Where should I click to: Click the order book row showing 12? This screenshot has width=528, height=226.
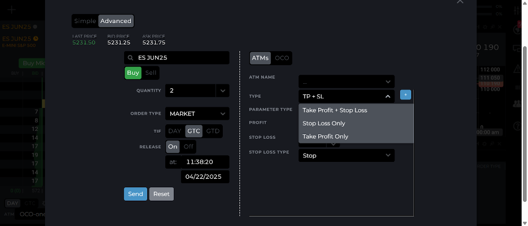point(22,129)
